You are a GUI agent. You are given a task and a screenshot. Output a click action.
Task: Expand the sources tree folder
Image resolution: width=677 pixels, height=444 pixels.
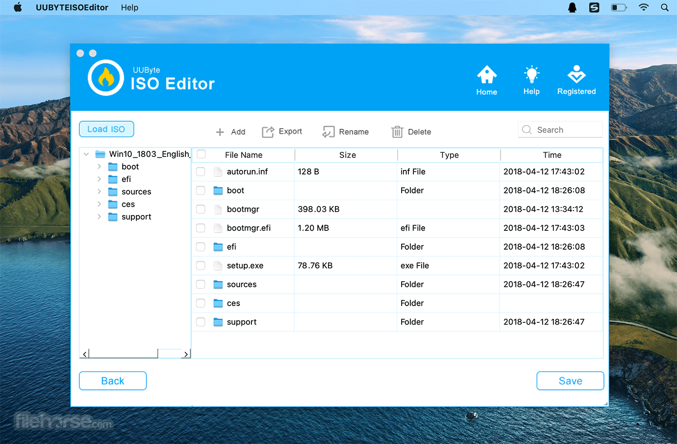coord(99,192)
